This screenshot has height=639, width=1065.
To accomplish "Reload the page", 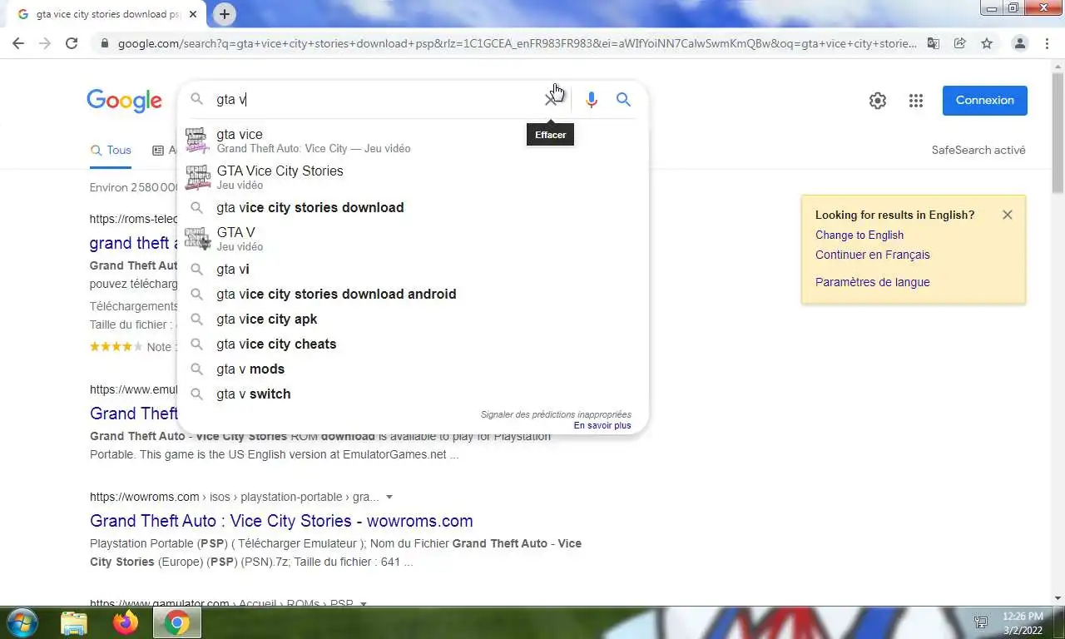I will click(72, 43).
